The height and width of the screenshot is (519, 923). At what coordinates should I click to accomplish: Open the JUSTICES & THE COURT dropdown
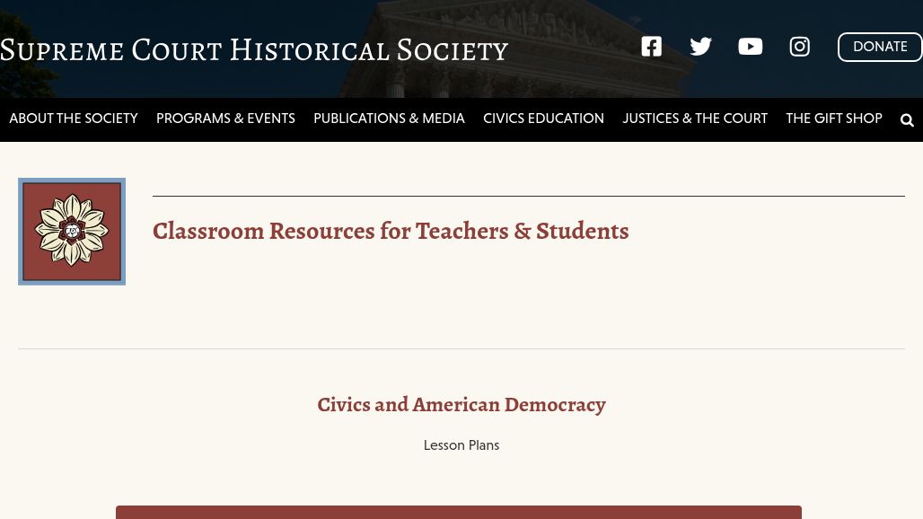tap(695, 118)
